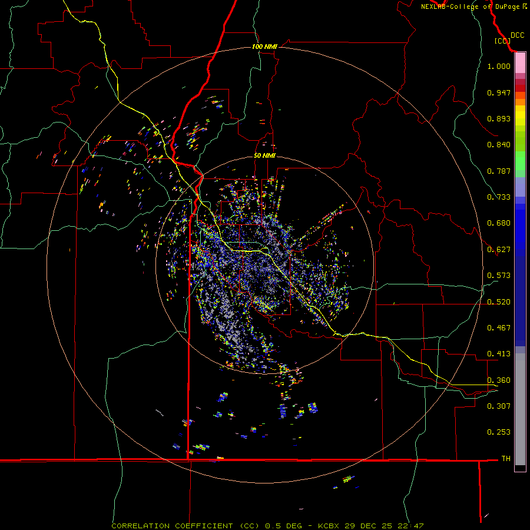530x530 pixels.
Task: Click the gray segment of the color bar
Action: 520,409
